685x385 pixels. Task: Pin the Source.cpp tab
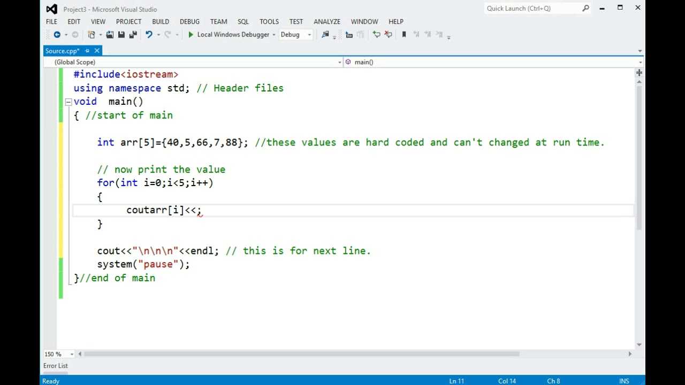[87, 51]
